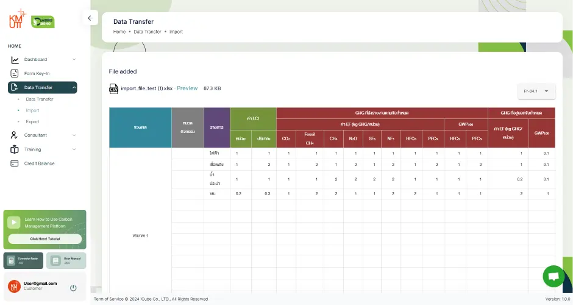The height and width of the screenshot is (305, 573).
Task: Click the 'ปริมาณ' sub-header
Action: (x=263, y=138)
